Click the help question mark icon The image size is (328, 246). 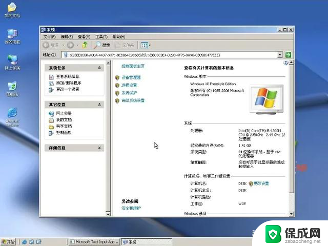point(285,63)
